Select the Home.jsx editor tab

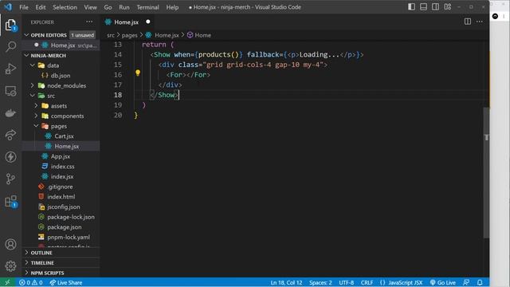tap(128, 22)
